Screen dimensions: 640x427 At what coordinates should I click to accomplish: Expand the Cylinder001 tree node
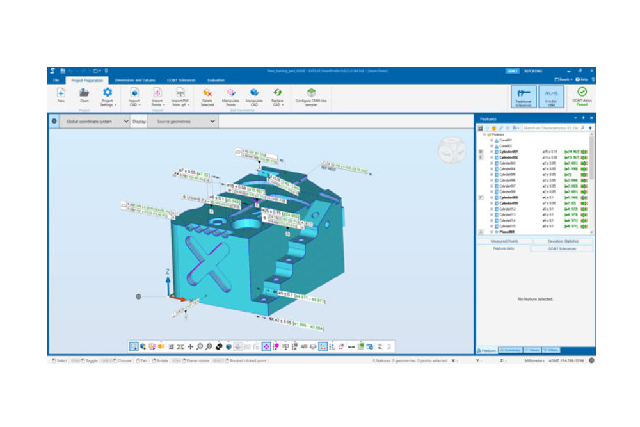coord(492,152)
